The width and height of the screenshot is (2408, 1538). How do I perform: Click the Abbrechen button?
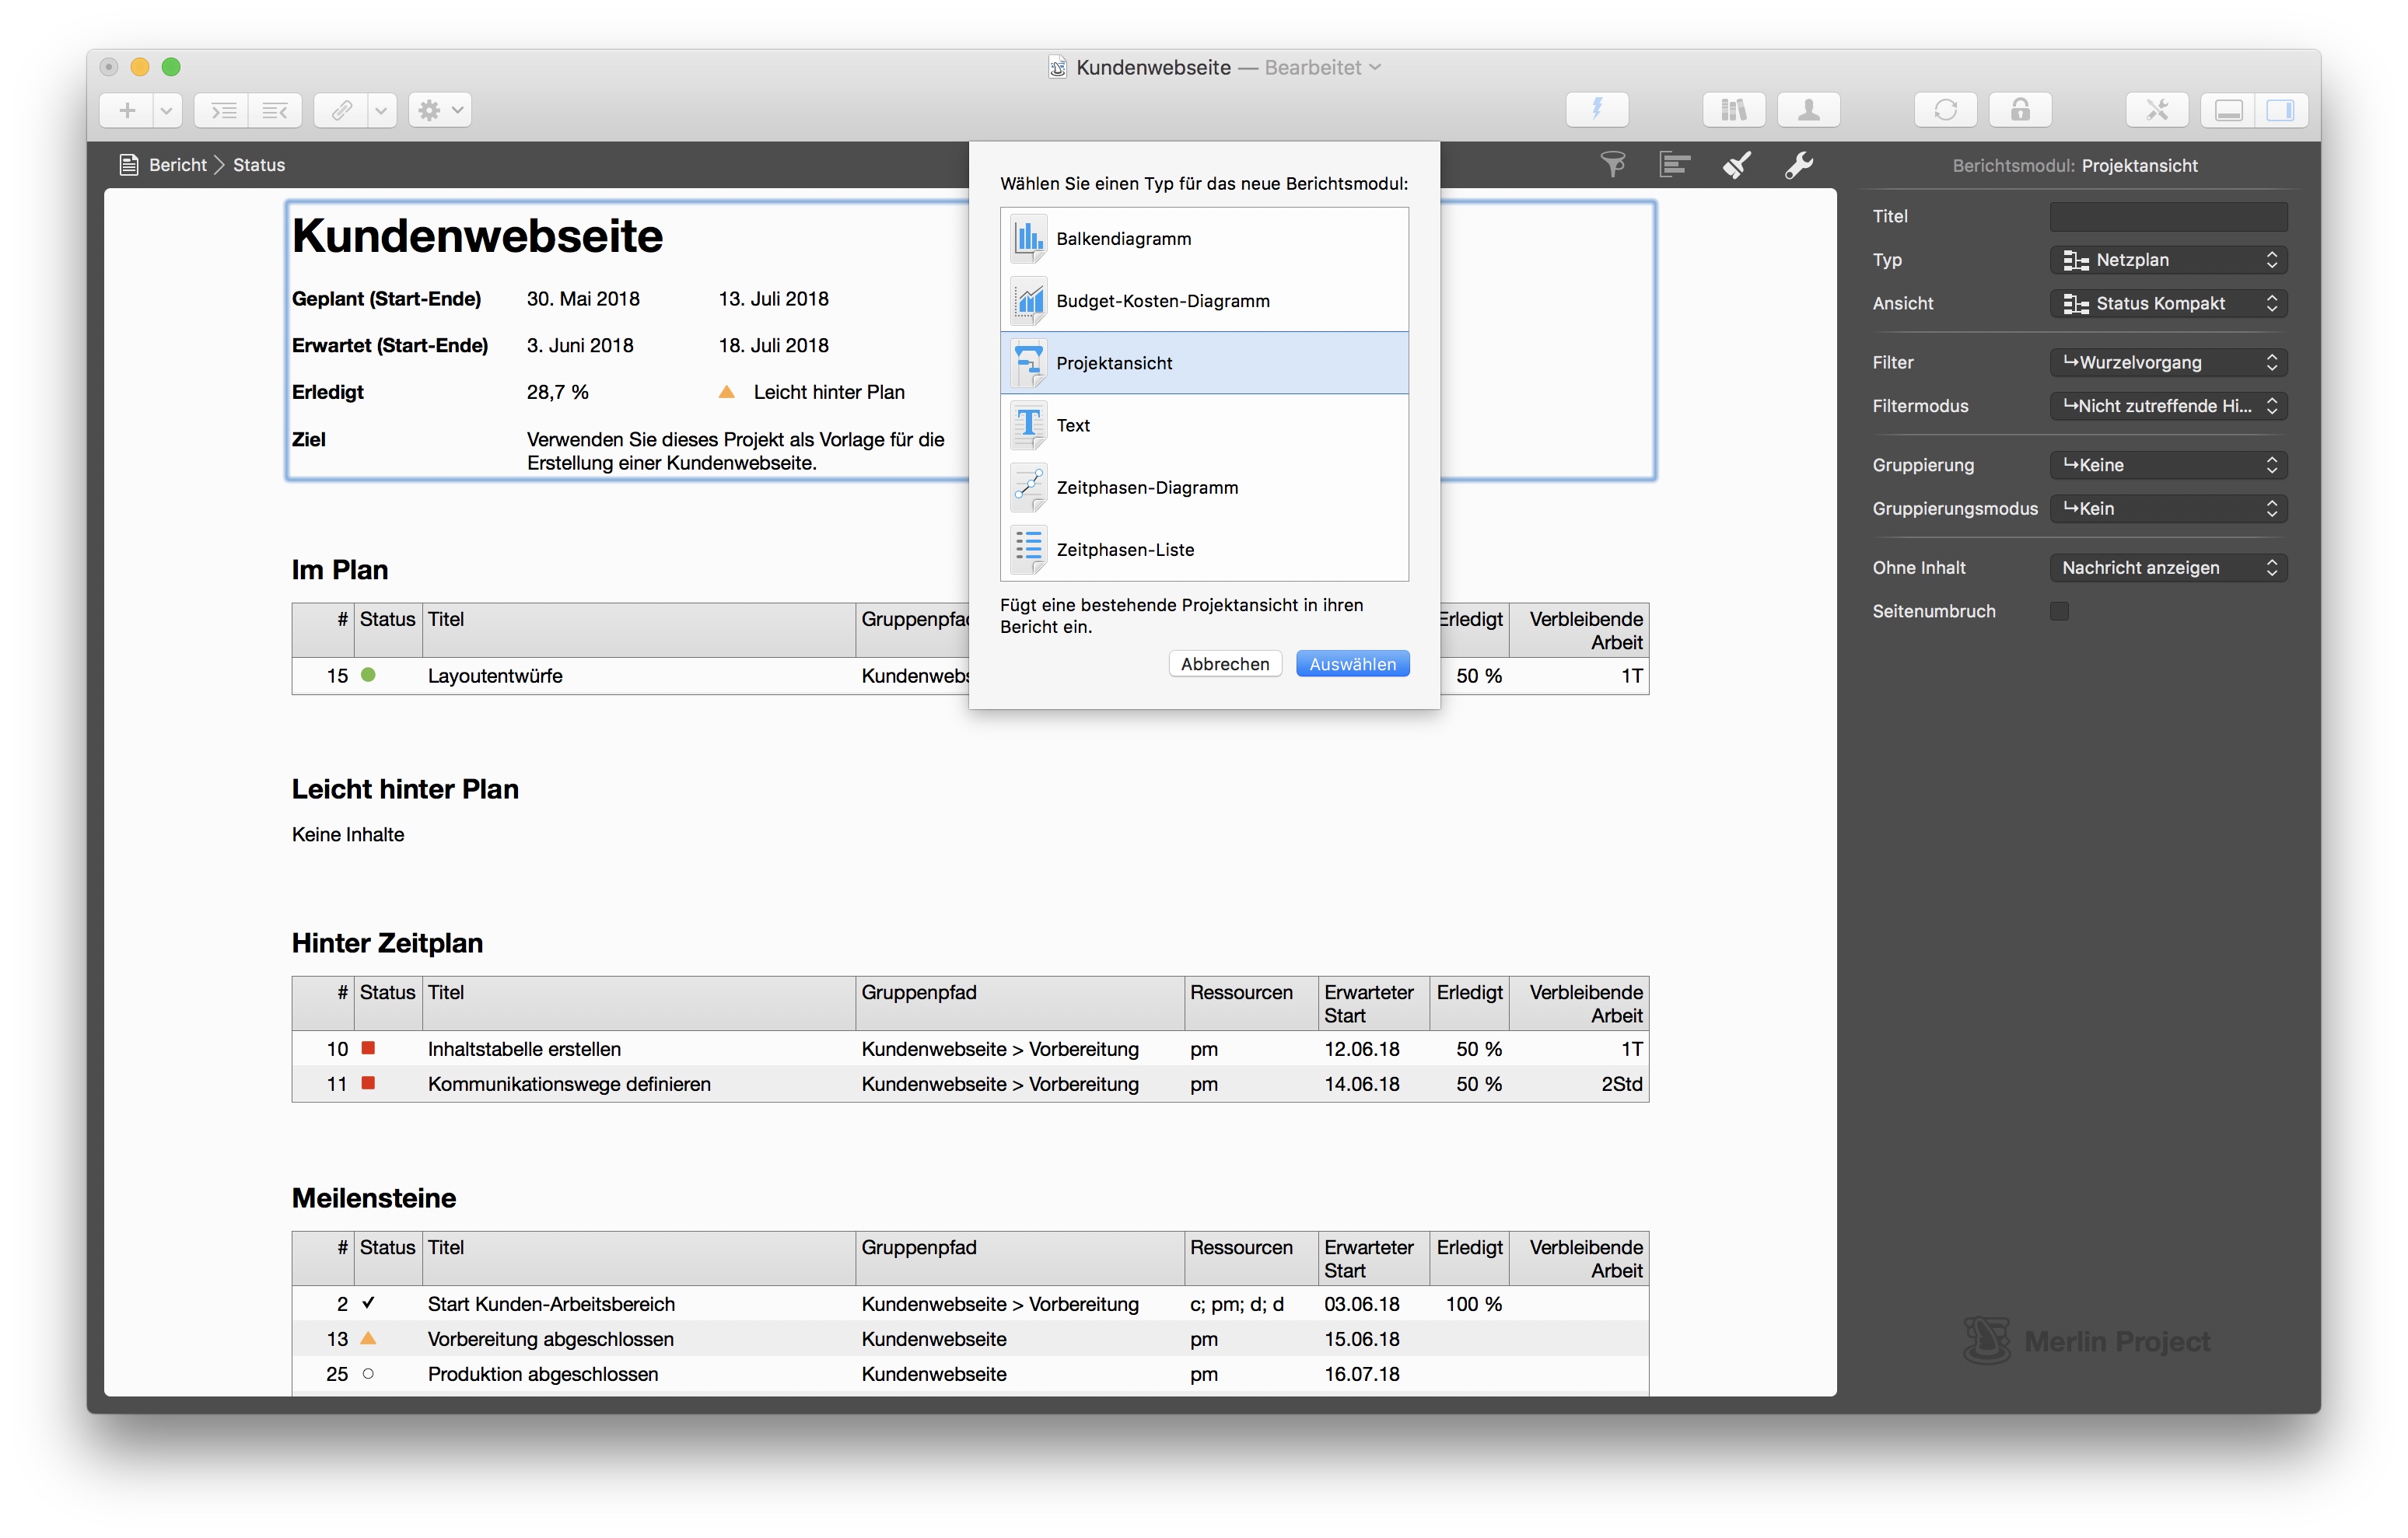pos(1225,664)
